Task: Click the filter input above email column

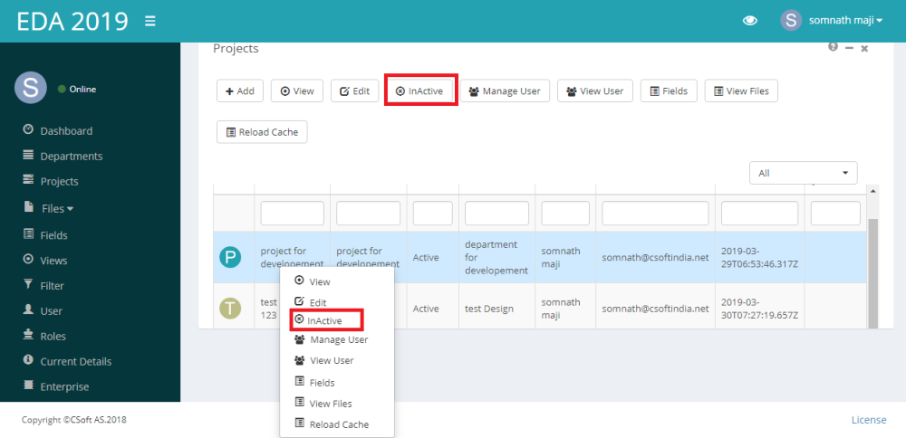Action: click(x=655, y=213)
